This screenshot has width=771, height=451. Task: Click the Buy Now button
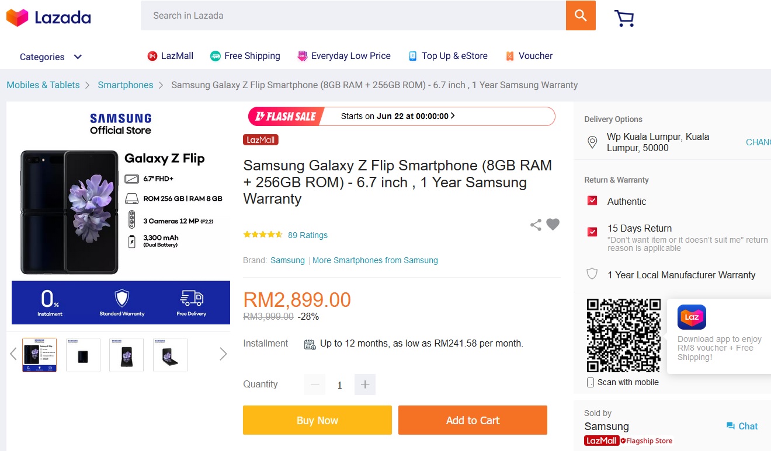coord(317,420)
